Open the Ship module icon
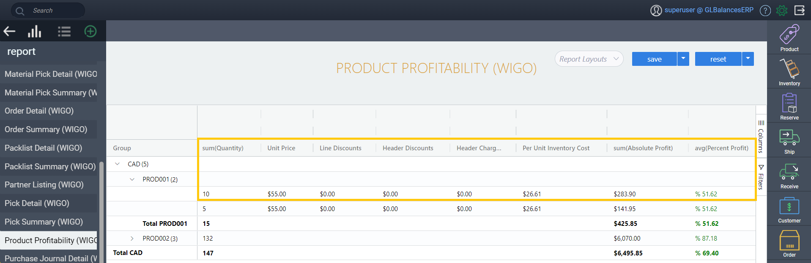Screen dimensions: 811x263 click(789, 141)
